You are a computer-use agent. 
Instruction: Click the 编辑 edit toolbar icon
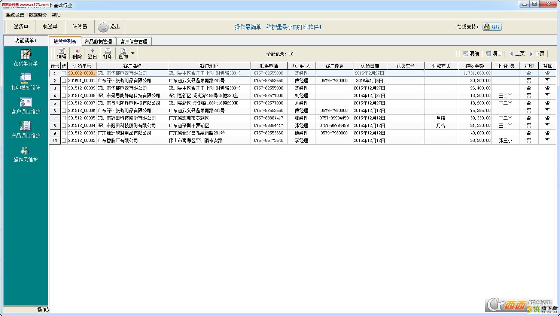[61, 54]
